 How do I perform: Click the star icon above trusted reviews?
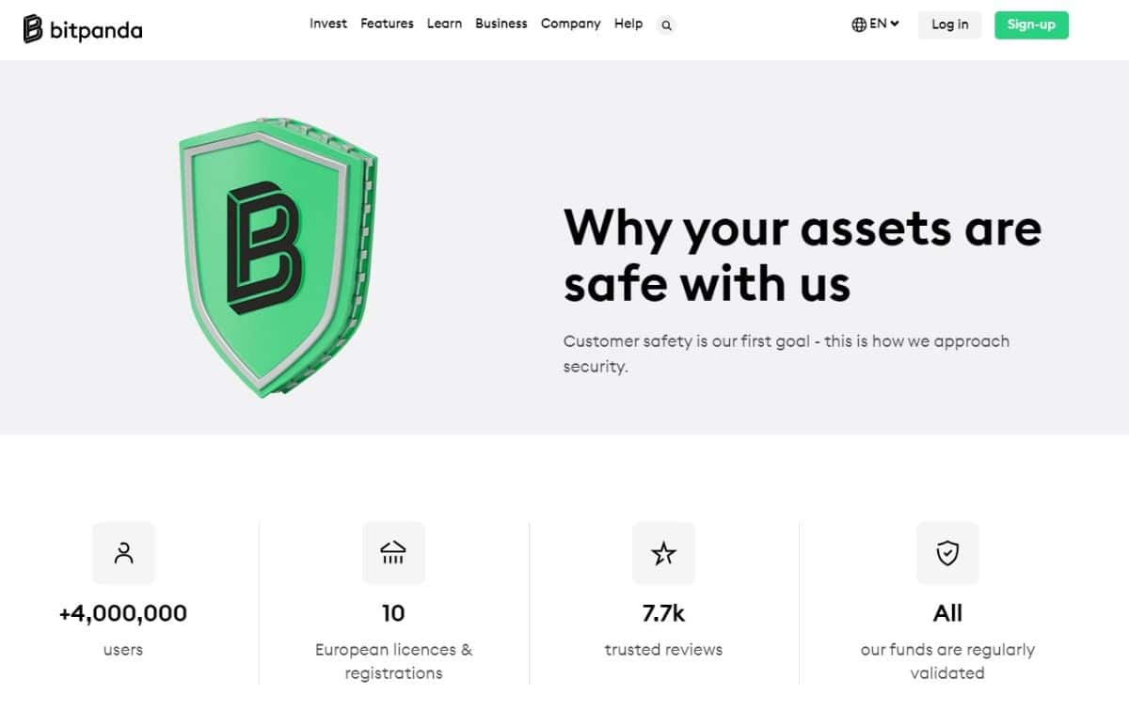[665, 553]
